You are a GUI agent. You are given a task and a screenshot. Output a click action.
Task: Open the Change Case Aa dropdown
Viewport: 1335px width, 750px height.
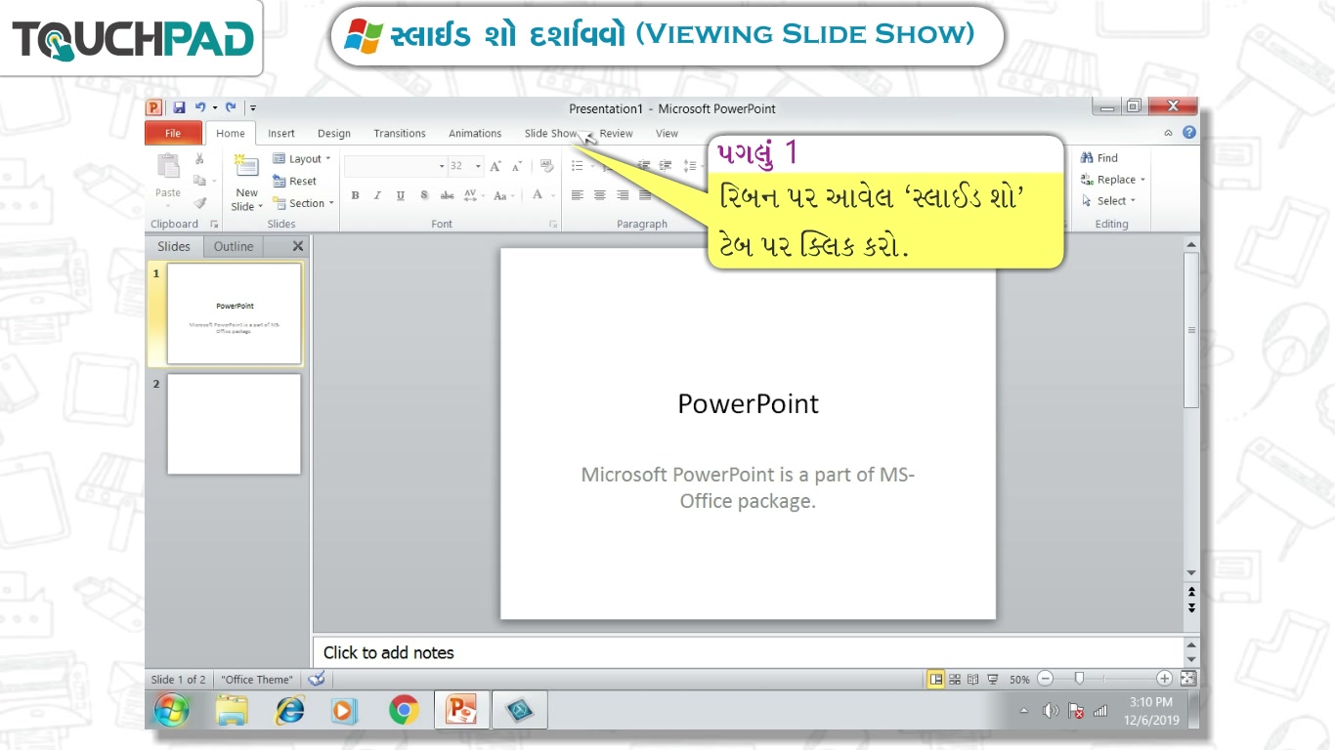point(503,195)
